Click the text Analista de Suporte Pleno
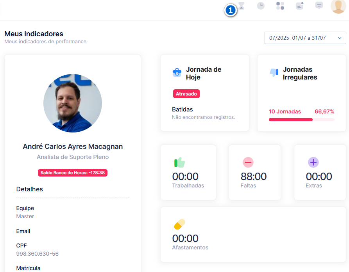The image size is (349, 272). click(73, 157)
